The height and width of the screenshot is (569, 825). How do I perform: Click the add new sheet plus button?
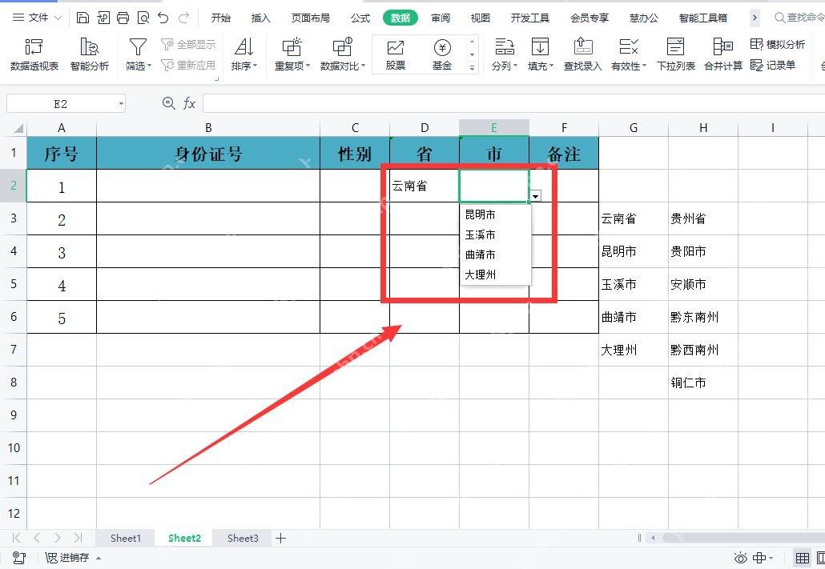(280, 538)
